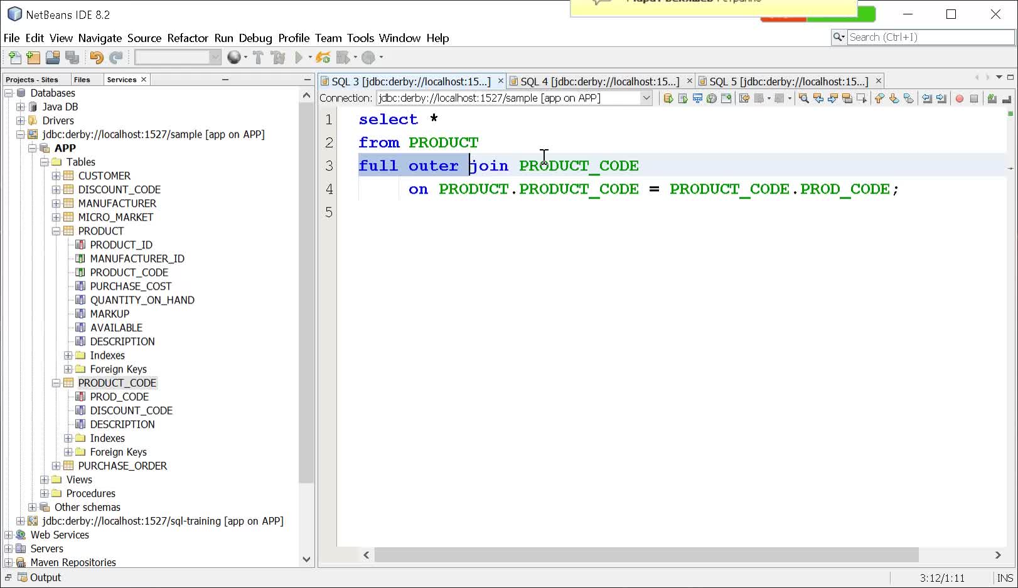Click the New Project toolbar icon

point(33,58)
